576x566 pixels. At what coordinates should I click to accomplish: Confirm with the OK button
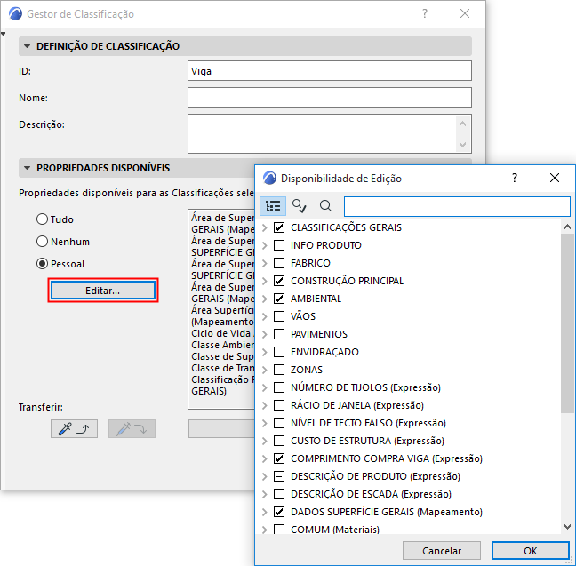click(530, 550)
